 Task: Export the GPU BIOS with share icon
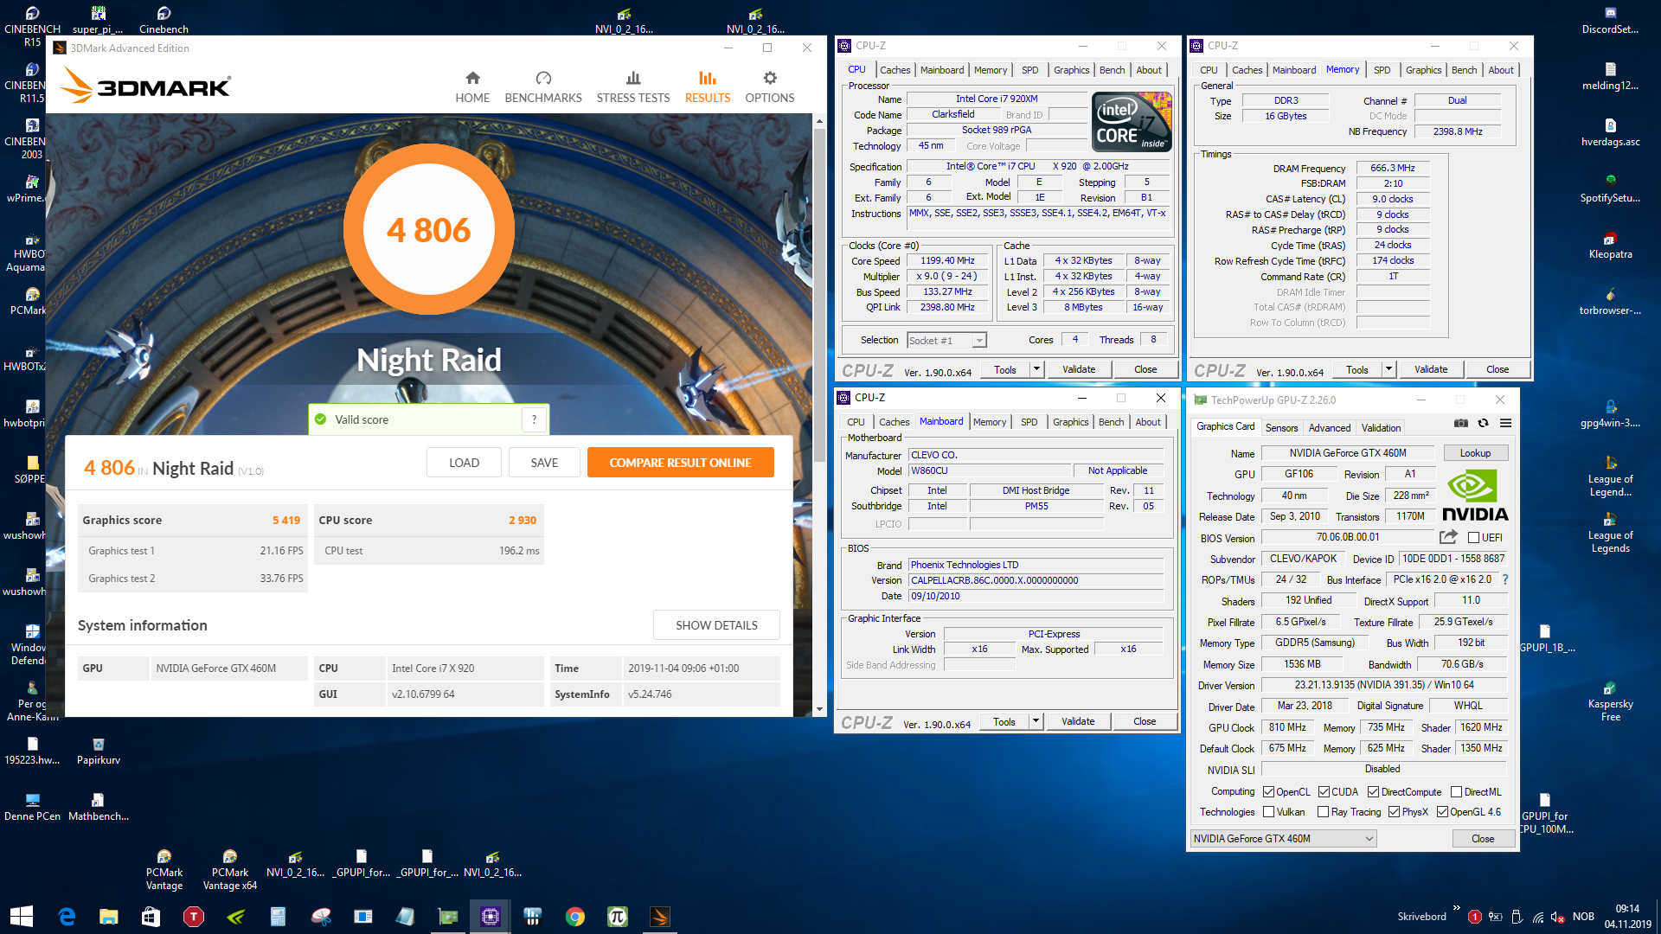1448,537
